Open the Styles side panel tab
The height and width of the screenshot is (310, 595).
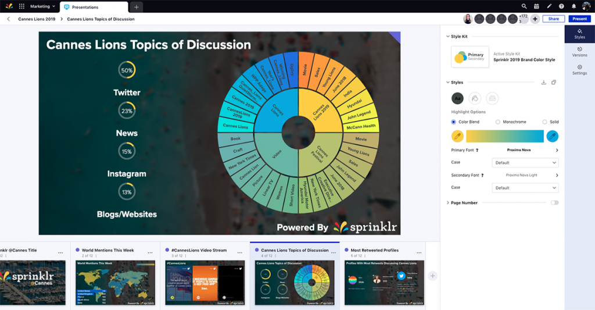[579, 34]
